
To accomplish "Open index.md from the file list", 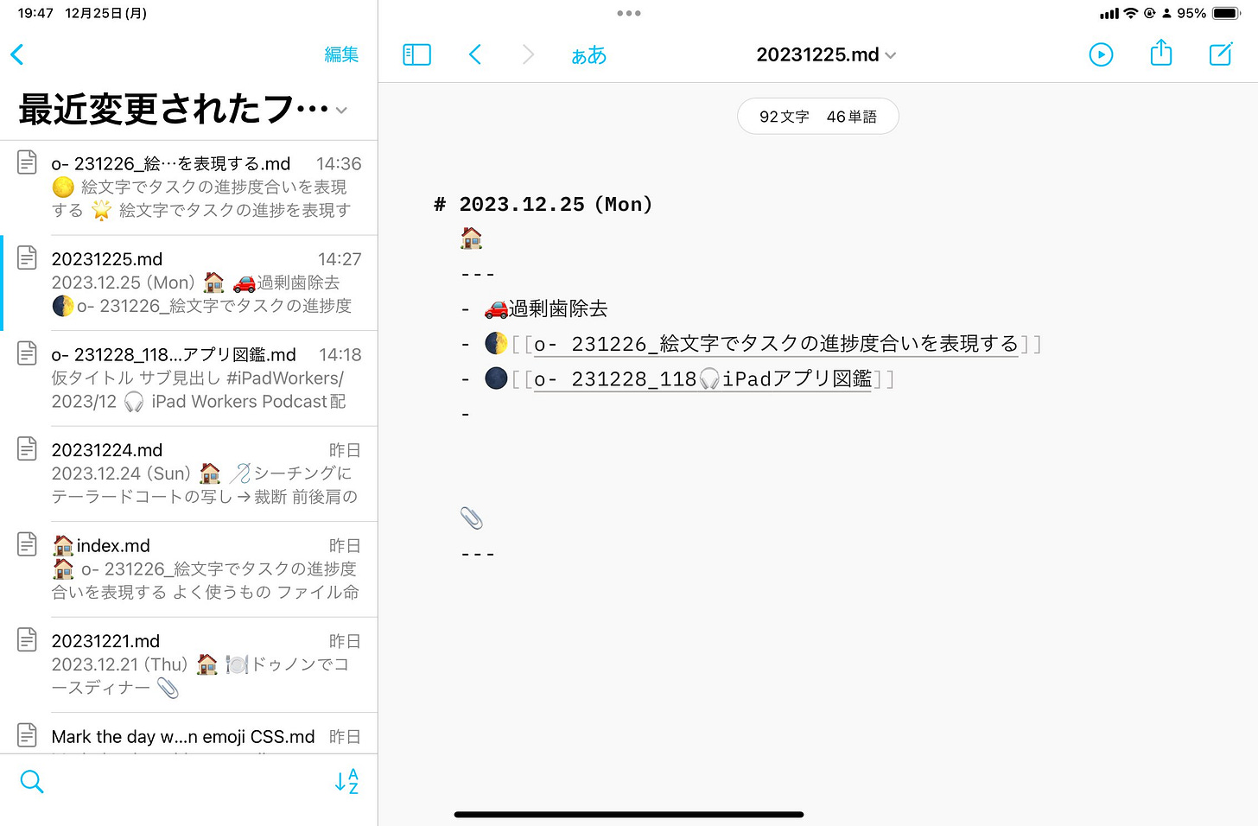I will pos(189,569).
